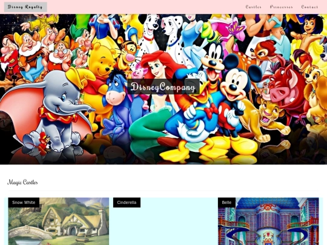The width and height of the screenshot is (327, 245).
Task: Click the DisneyCompany banner title
Action: [163, 87]
